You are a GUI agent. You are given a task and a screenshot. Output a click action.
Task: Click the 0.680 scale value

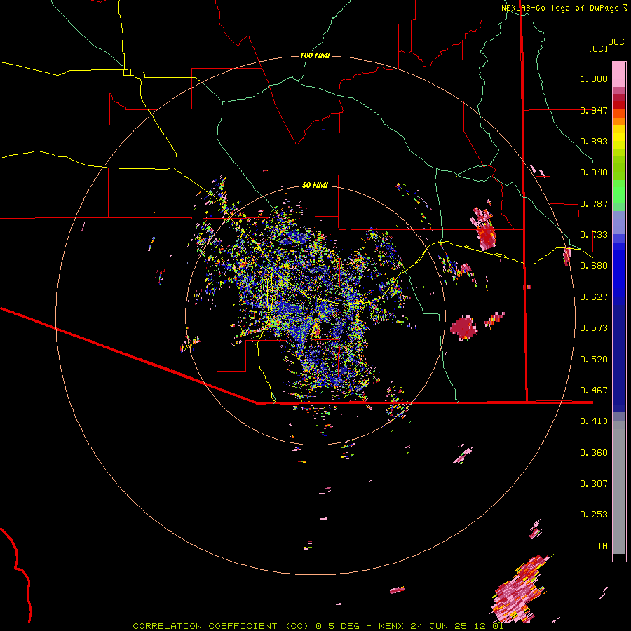[x=594, y=266]
